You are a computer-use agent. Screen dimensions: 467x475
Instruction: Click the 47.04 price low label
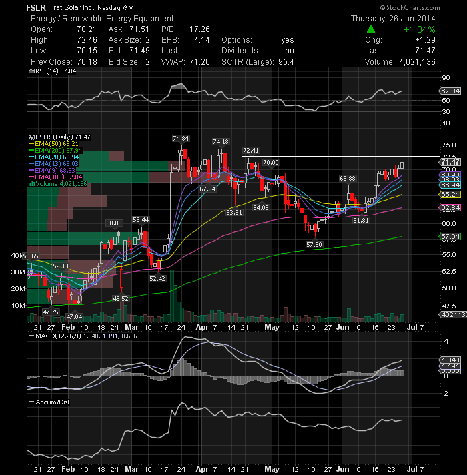[74, 317]
